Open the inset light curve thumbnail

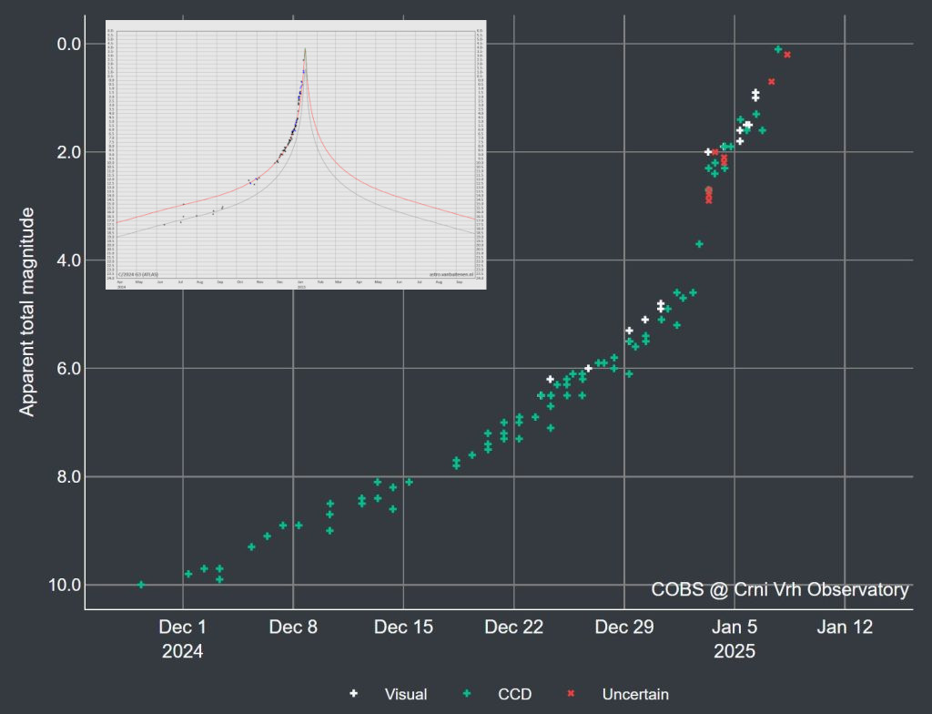pos(296,155)
